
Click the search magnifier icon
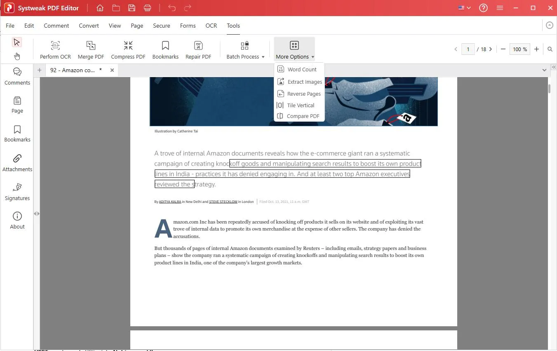click(x=550, y=49)
